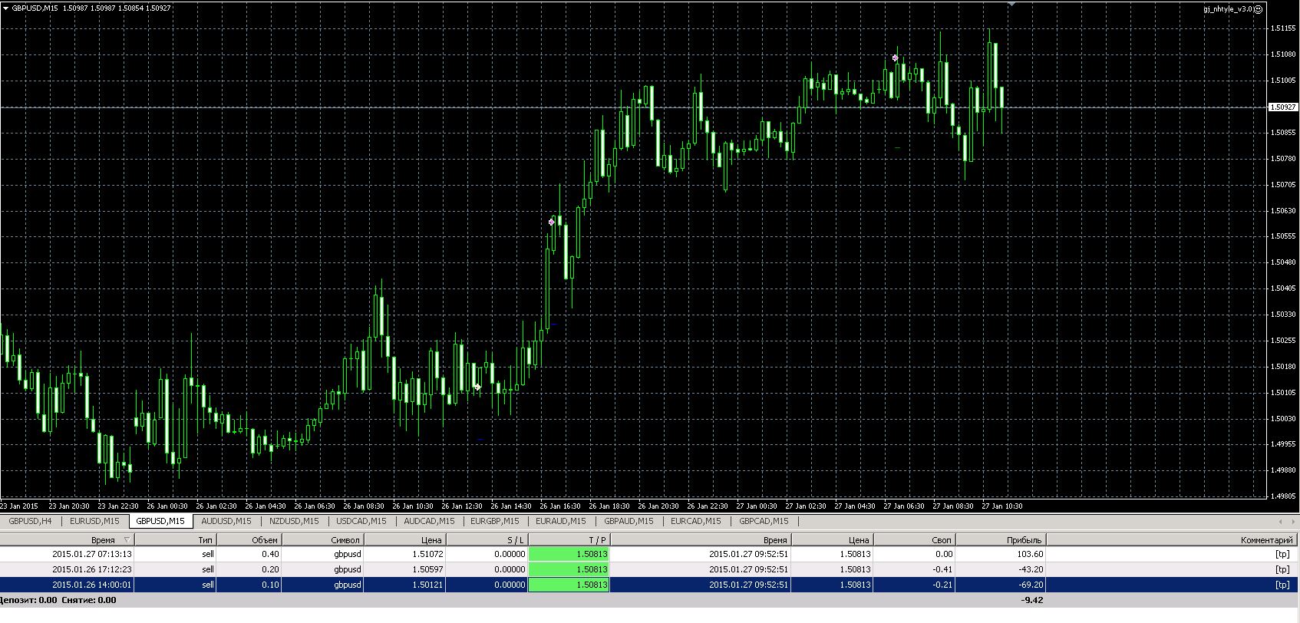Open the NZDUSD,M15 chart tab
The image size is (1300, 623).
pyautogui.click(x=294, y=521)
